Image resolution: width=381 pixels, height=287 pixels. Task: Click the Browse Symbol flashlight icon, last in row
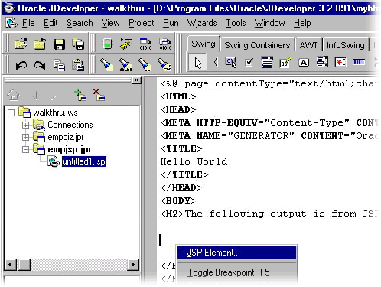pyautogui.click(x=164, y=64)
